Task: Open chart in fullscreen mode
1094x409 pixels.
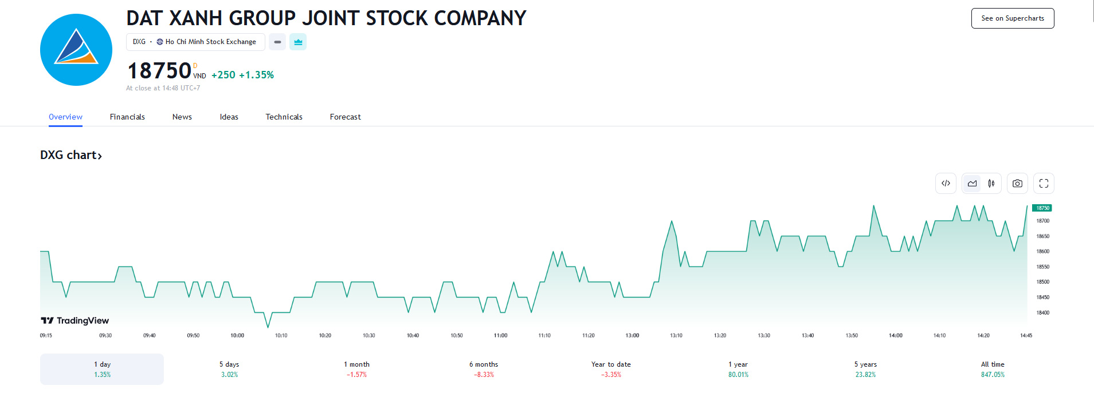Action: [x=1044, y=184]
